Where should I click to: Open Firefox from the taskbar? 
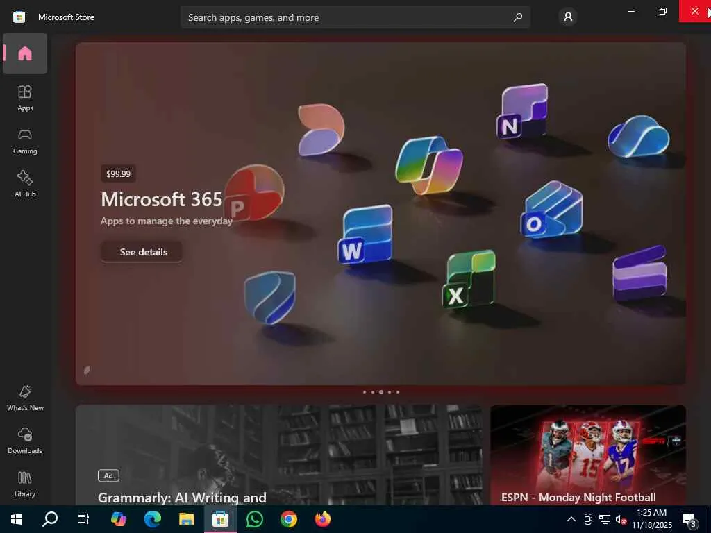click(323, 519)
